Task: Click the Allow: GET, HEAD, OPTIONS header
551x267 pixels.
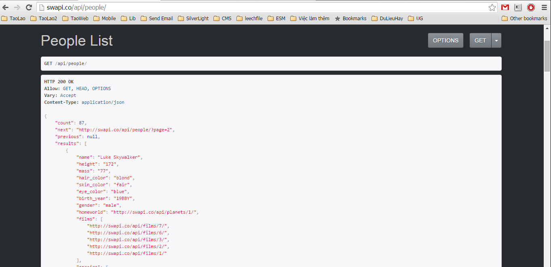Action: click(78, 88)
